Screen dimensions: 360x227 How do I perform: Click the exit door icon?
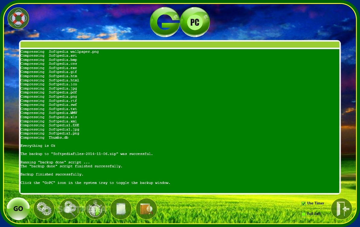(342, 209)
